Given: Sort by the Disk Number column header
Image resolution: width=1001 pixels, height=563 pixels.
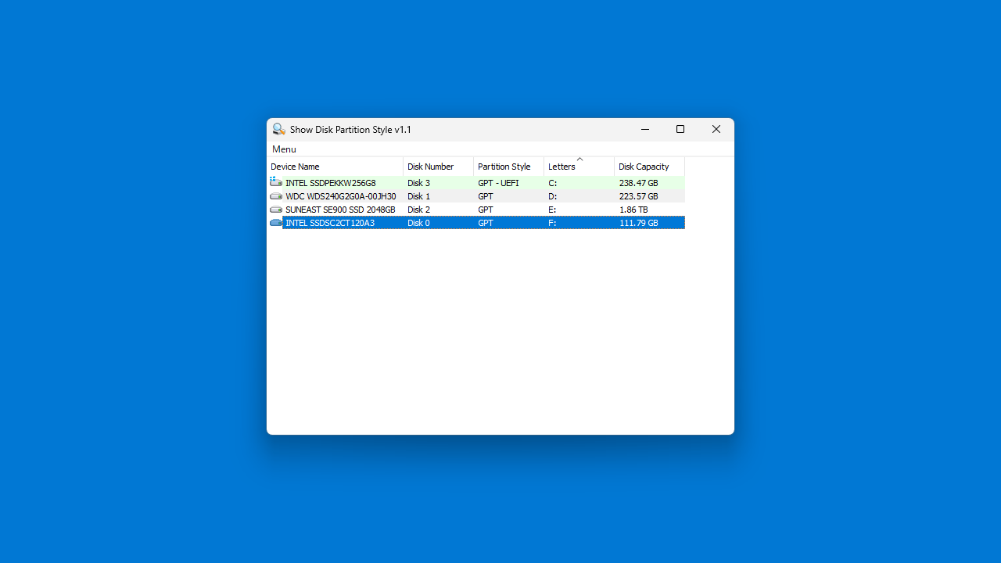Looking at the screenshot, I should [439, 167].
